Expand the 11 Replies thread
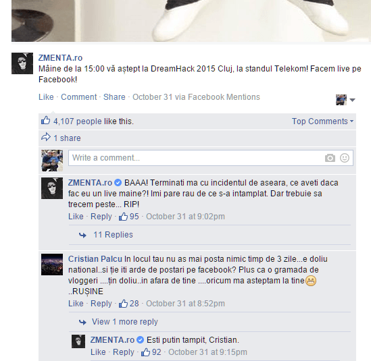Viewport: 371px width, 361px height. click(113, 235)
